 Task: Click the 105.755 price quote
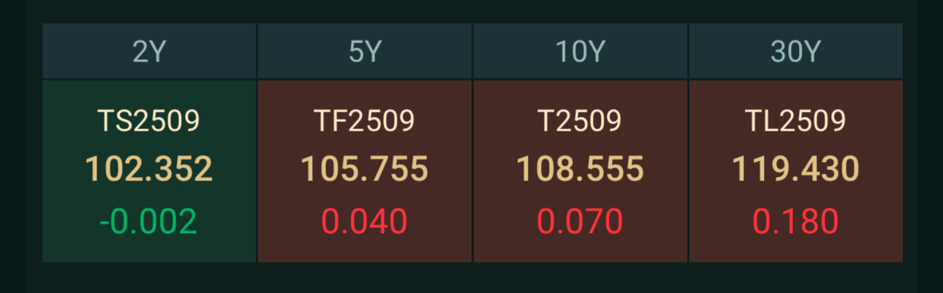pos(365,170)
